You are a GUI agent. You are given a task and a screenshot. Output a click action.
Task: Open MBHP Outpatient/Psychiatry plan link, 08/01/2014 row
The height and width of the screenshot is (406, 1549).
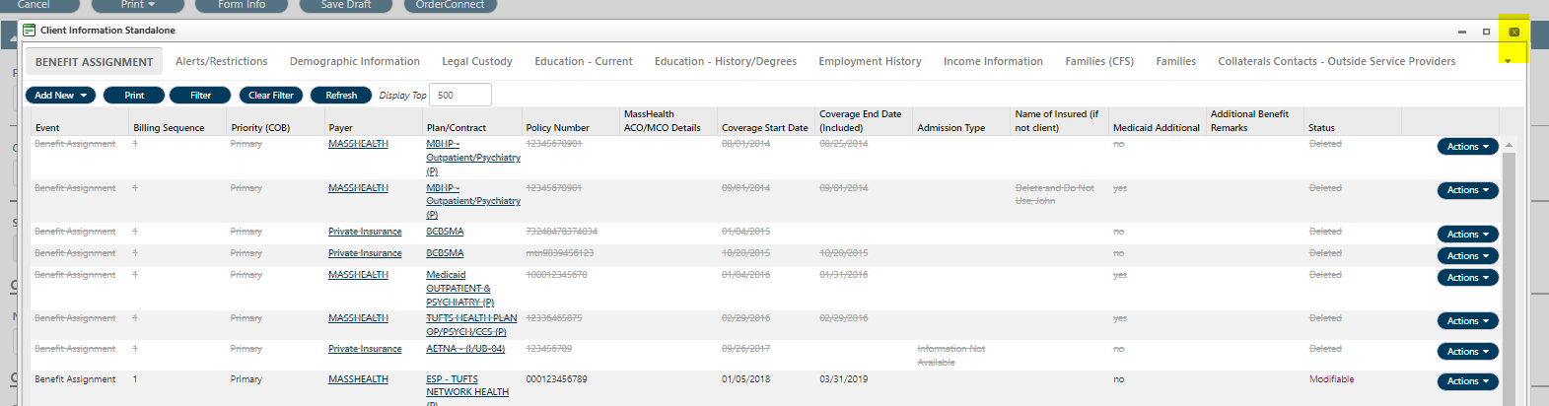click(x=473, y=158)
